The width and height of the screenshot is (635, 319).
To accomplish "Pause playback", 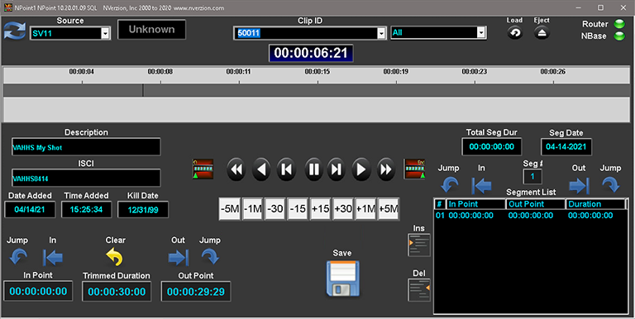I will coord(314,169).
